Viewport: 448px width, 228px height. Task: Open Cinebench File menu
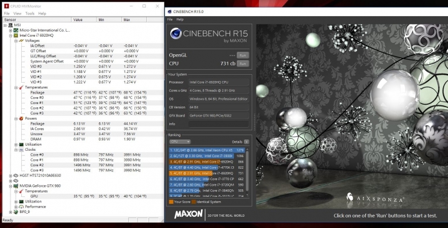[170, 19]
